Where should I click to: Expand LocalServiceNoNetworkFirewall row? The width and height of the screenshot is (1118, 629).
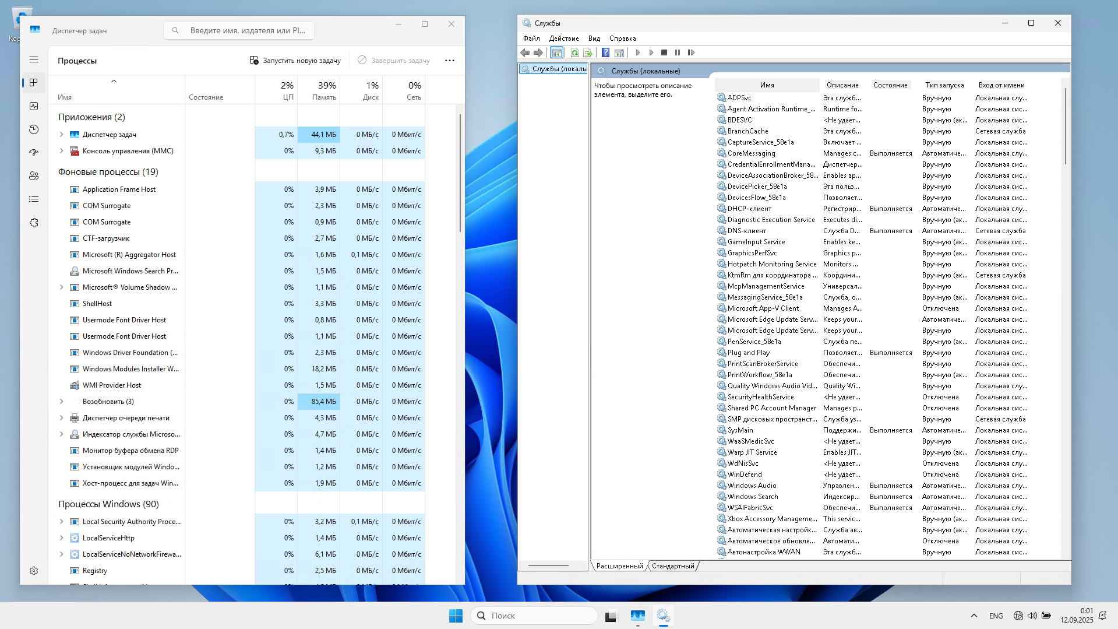coord(62,554)
